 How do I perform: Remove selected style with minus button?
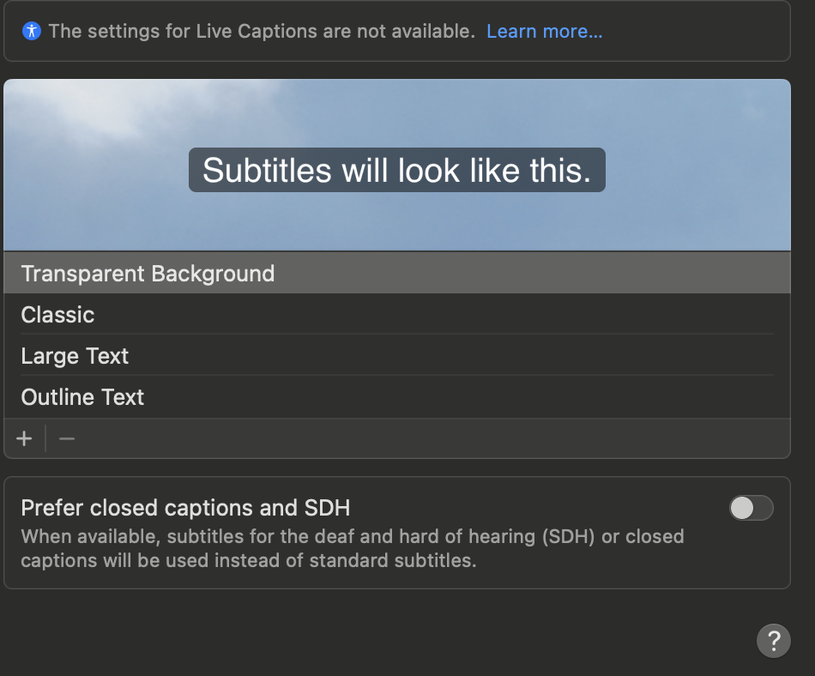[x=67, y=438]
